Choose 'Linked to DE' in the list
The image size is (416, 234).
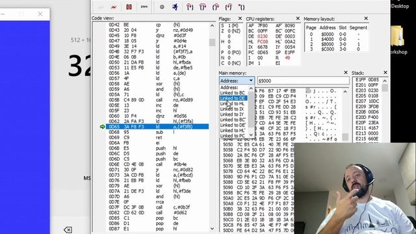[x=233, y=98]
